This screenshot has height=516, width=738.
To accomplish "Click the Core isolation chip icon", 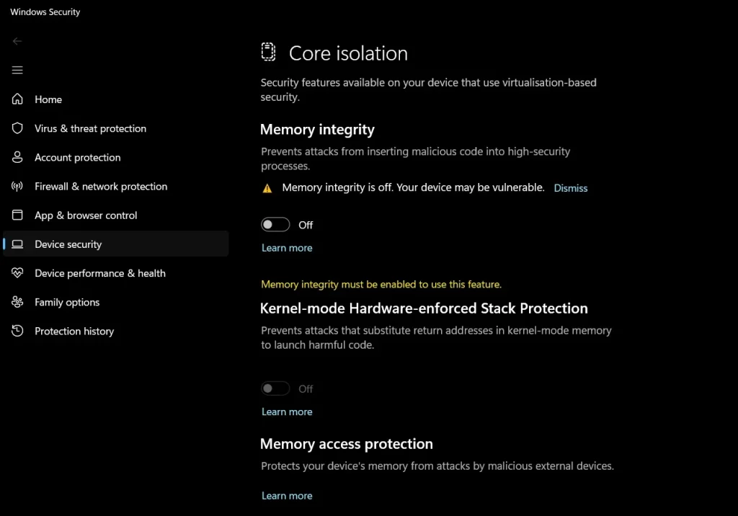I will (268, 52).
